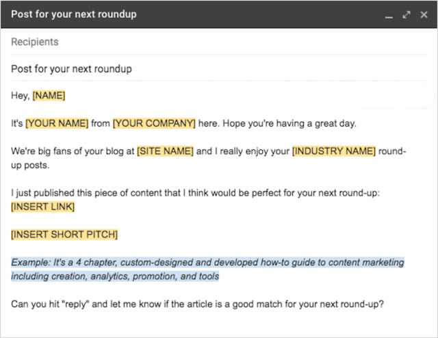The image size is (438, 338).
Task: Click the highlighted "including creation, analytics" line
Action: [x=115, y=276]
